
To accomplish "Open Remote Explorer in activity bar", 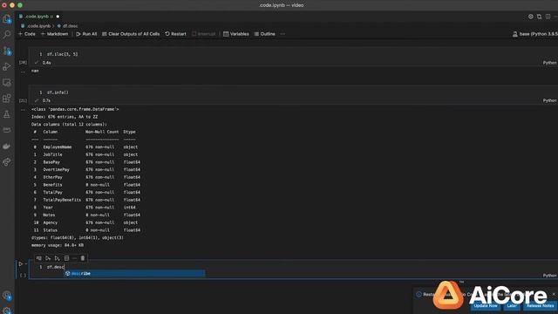I will click(7, 83).
